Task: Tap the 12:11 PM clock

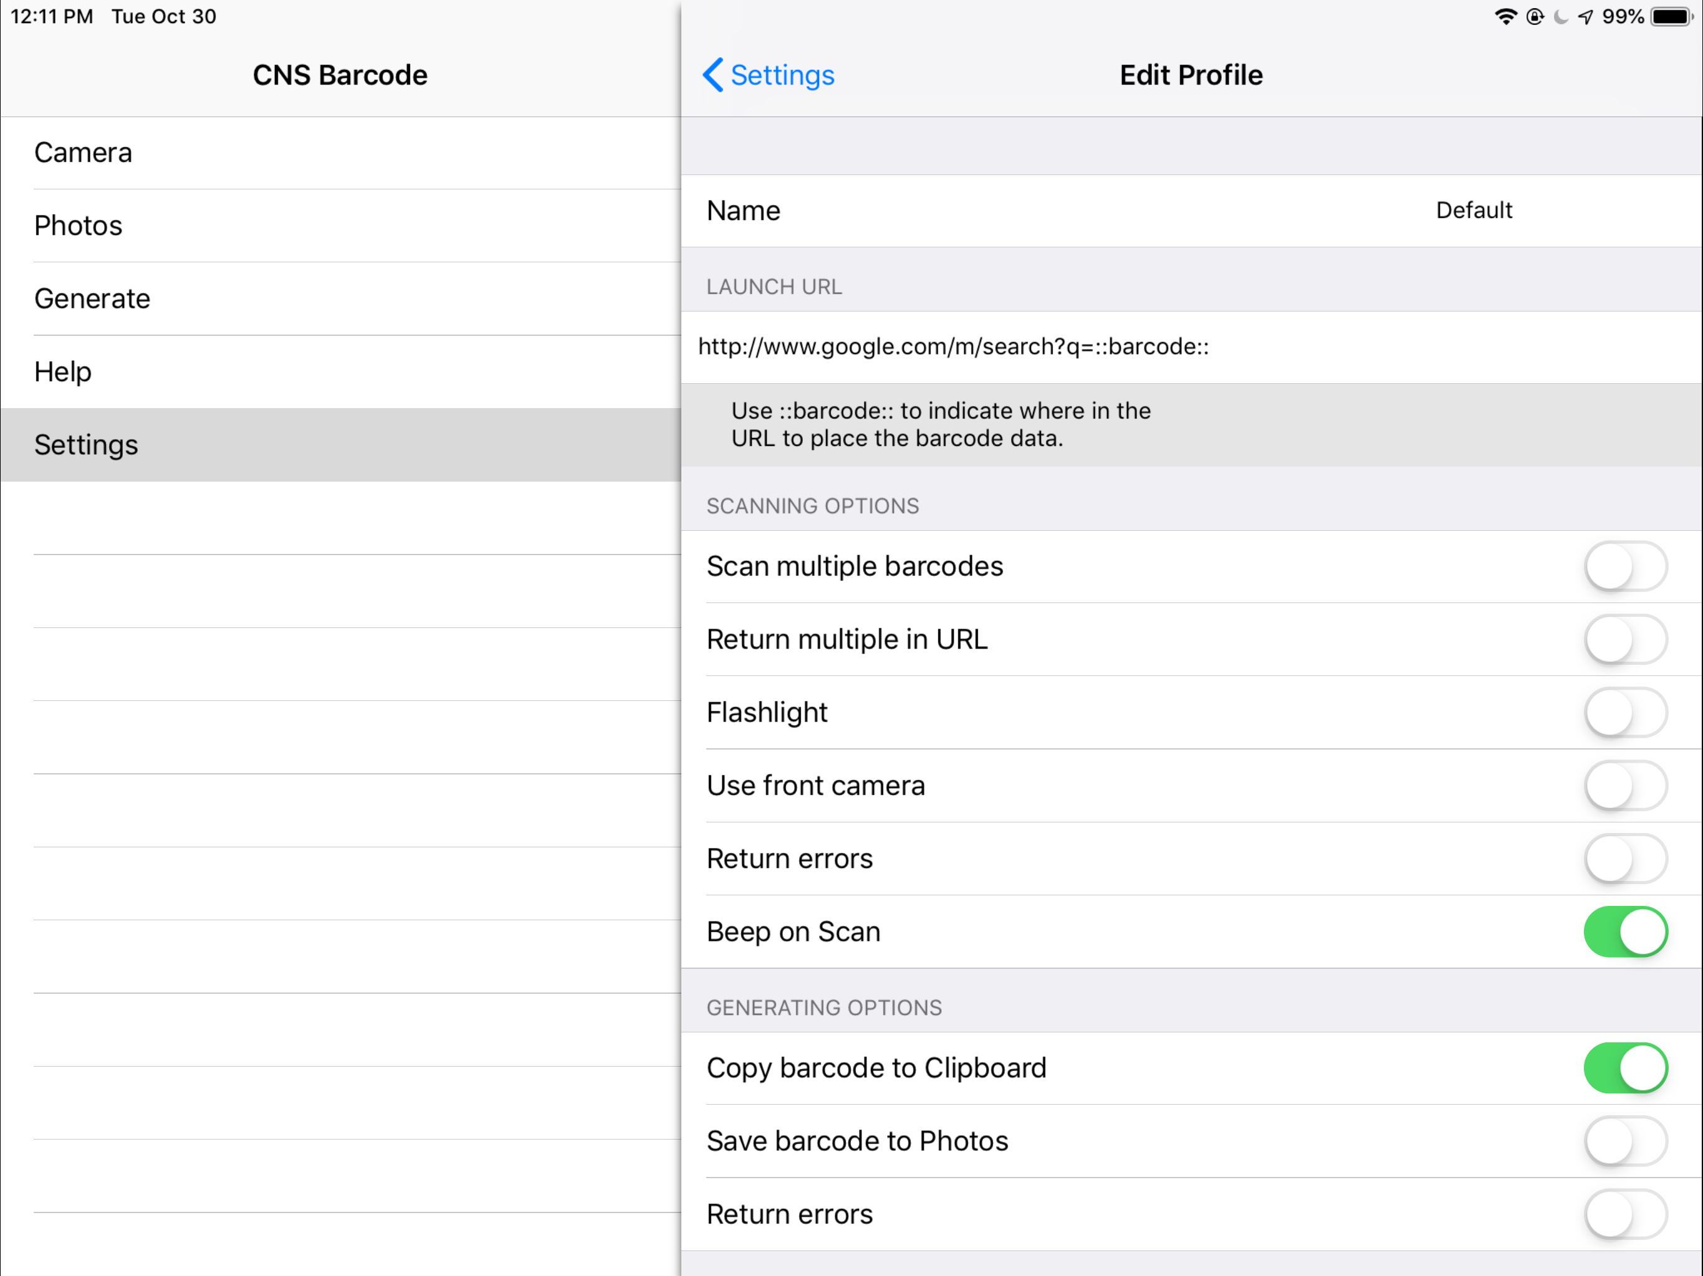Action: (x=52, y=16)
